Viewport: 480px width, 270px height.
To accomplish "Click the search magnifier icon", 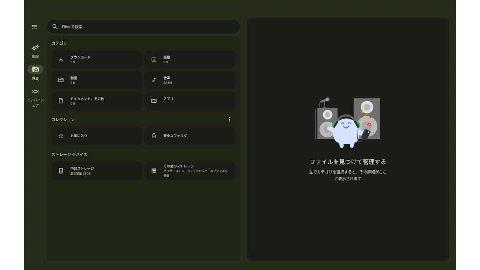I will (55, 27).
